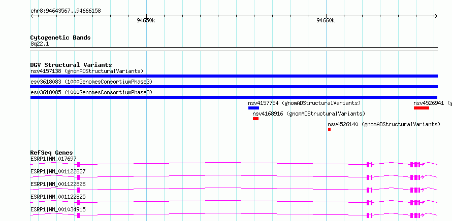The width and height of the screenshot is (452, 221).
Task: Click the blue bar for esv3618083
Action: pyautogui.click(x=234, y=87)
